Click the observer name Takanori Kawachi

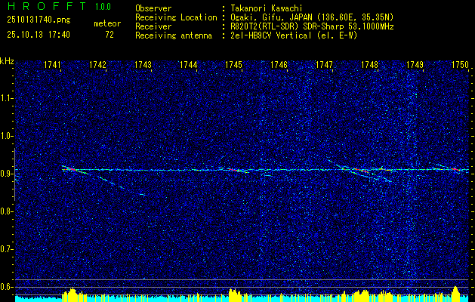(266, 8)
